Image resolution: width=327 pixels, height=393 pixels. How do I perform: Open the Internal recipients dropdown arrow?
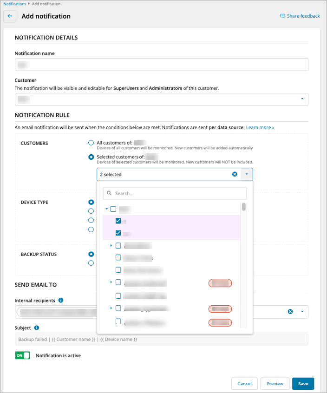point(302,312)
